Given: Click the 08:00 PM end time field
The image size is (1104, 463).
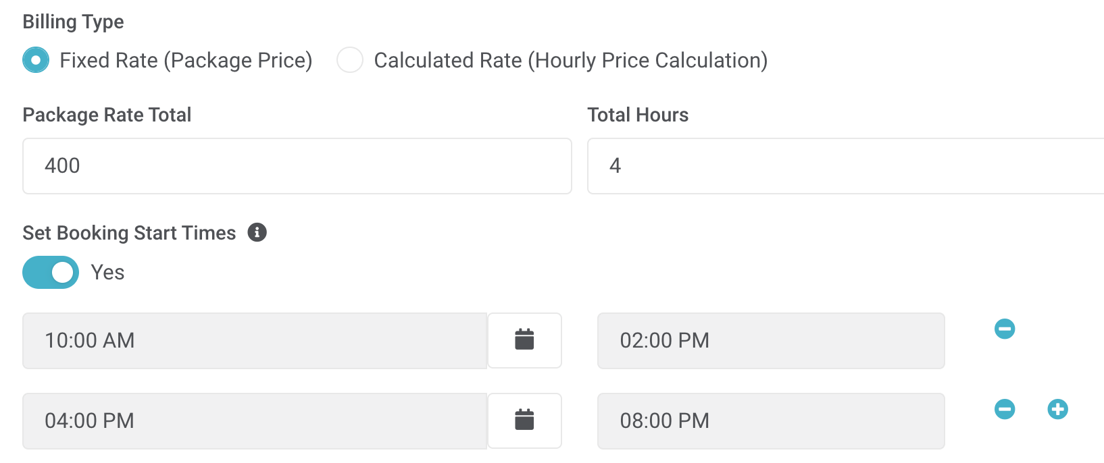Looking at the screenshot, I should pos(771,421).
